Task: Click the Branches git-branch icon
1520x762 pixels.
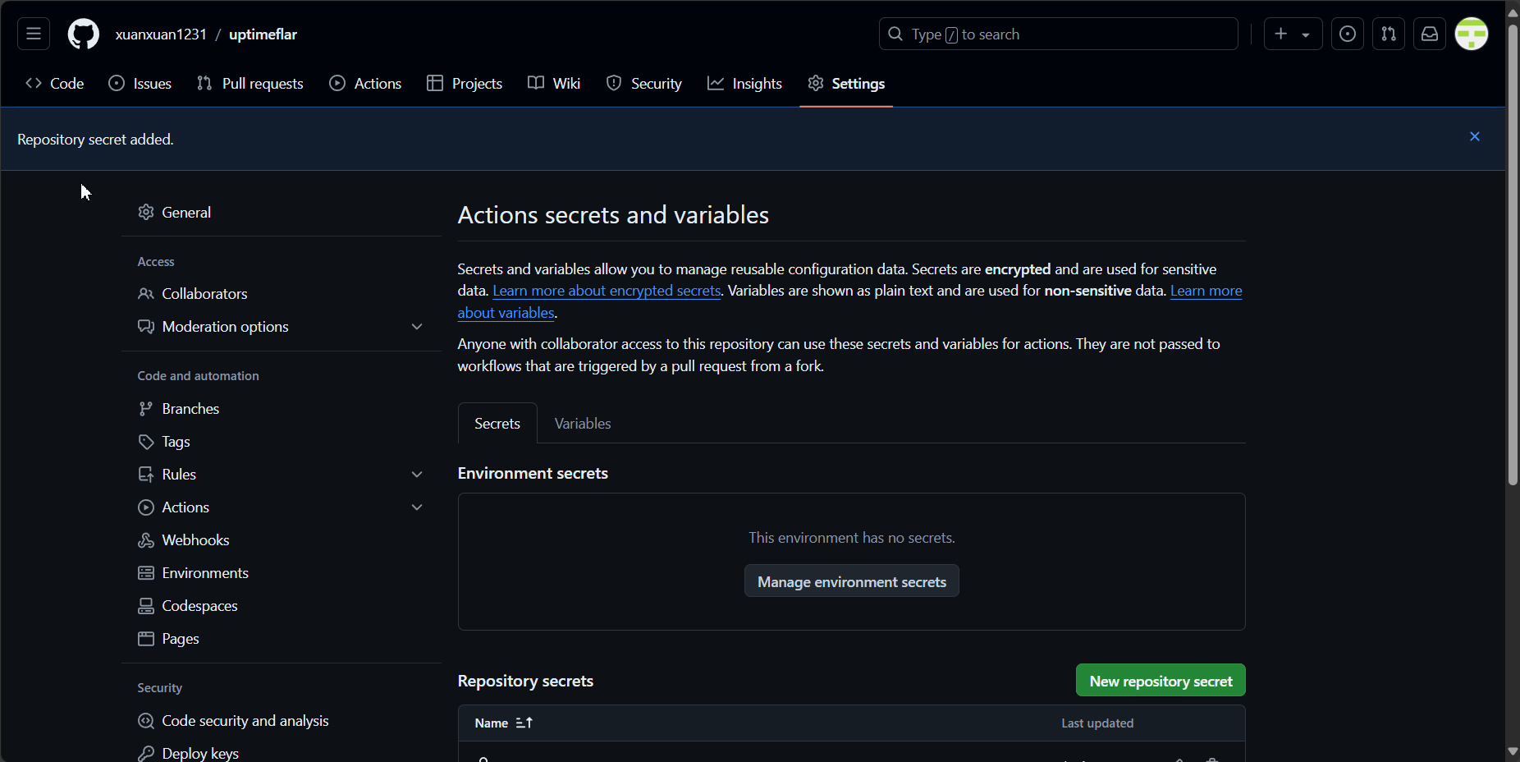Action: 146,409
